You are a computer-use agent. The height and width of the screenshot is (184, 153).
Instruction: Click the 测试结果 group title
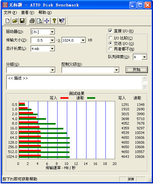coord(76,94)
